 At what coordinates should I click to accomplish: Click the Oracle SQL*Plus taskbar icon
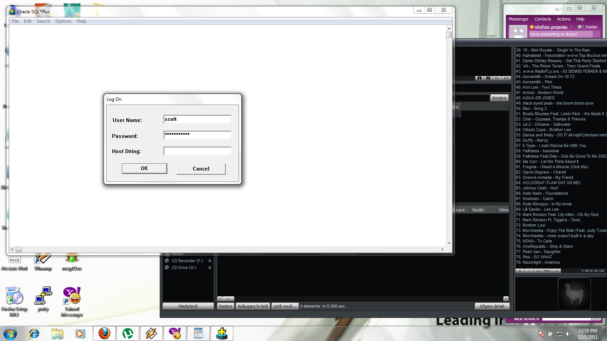coord(222,333)
